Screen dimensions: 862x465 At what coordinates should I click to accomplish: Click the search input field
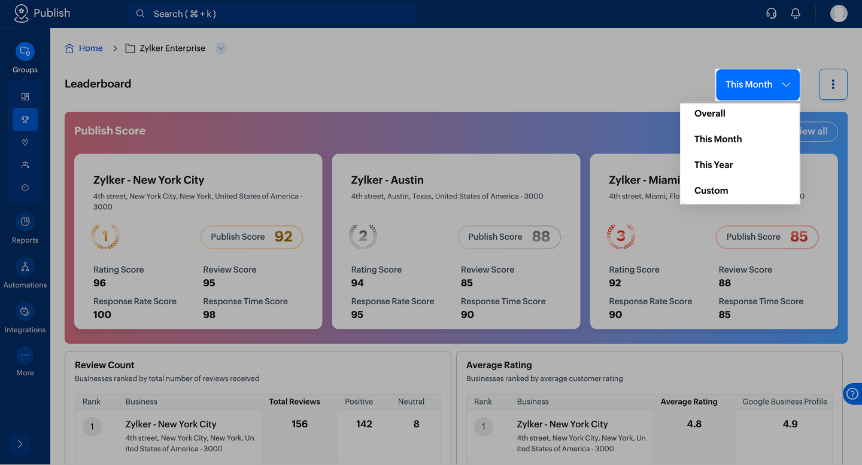pos(272,14)
